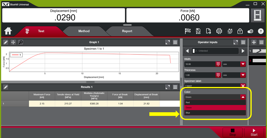Open help with the question mark icon
267x138 pixels.
coord(261,31)
